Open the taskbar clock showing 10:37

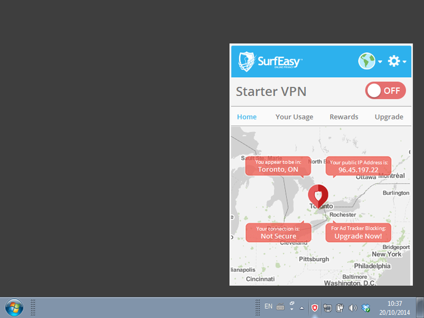[x=395, y=308]
